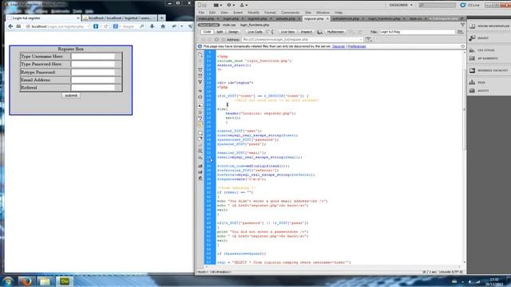Screen dimensions: 511x287
Task: Click the Preferences link
Action: coord(357,46)
